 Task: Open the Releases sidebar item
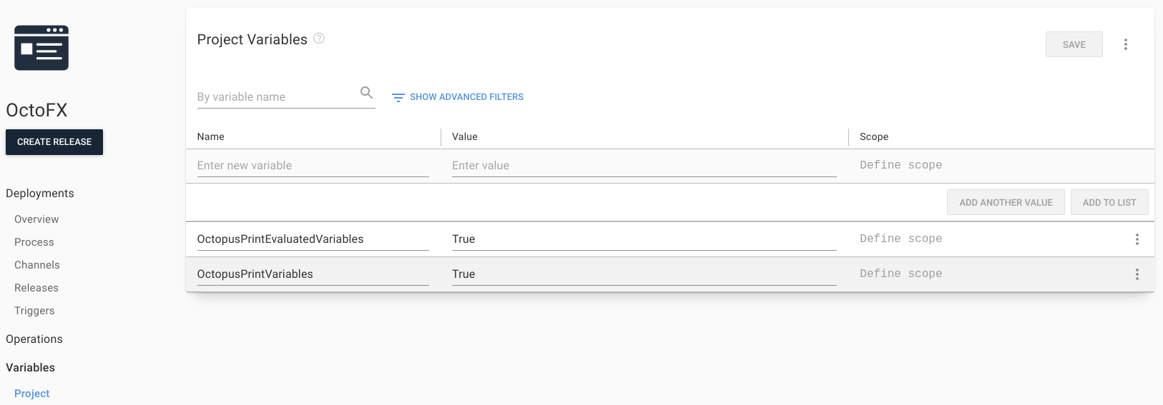click(x=36, y=288)
